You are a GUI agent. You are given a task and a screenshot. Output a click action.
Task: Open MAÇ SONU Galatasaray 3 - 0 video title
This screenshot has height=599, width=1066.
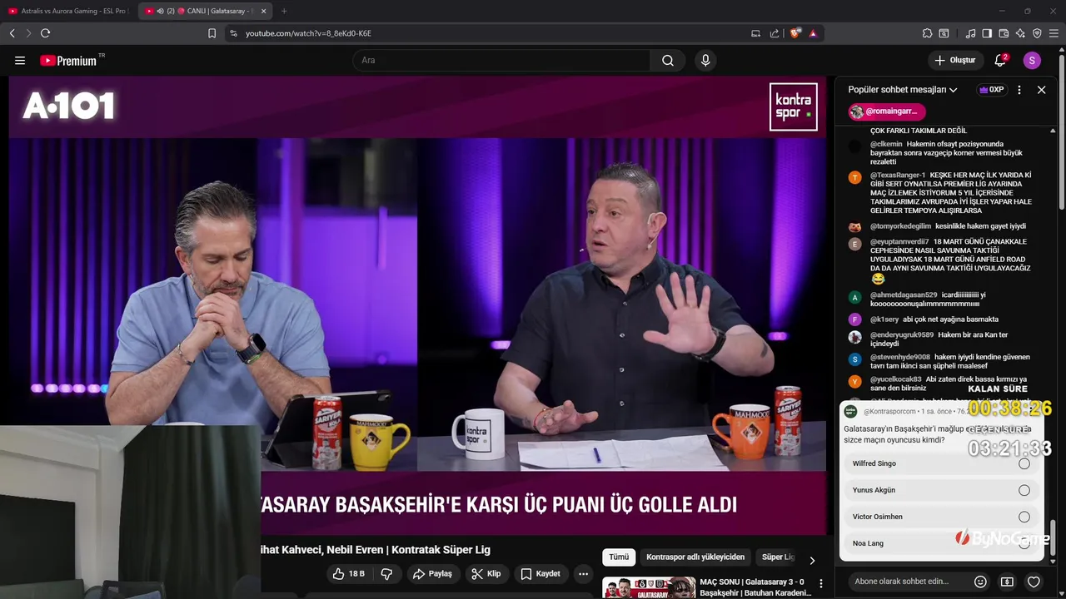pyautogui.click(x=755, y=587)
